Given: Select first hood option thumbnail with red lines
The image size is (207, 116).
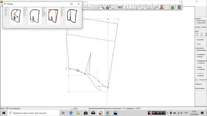Looking at the screenshot, I should (x=16, y=16).
